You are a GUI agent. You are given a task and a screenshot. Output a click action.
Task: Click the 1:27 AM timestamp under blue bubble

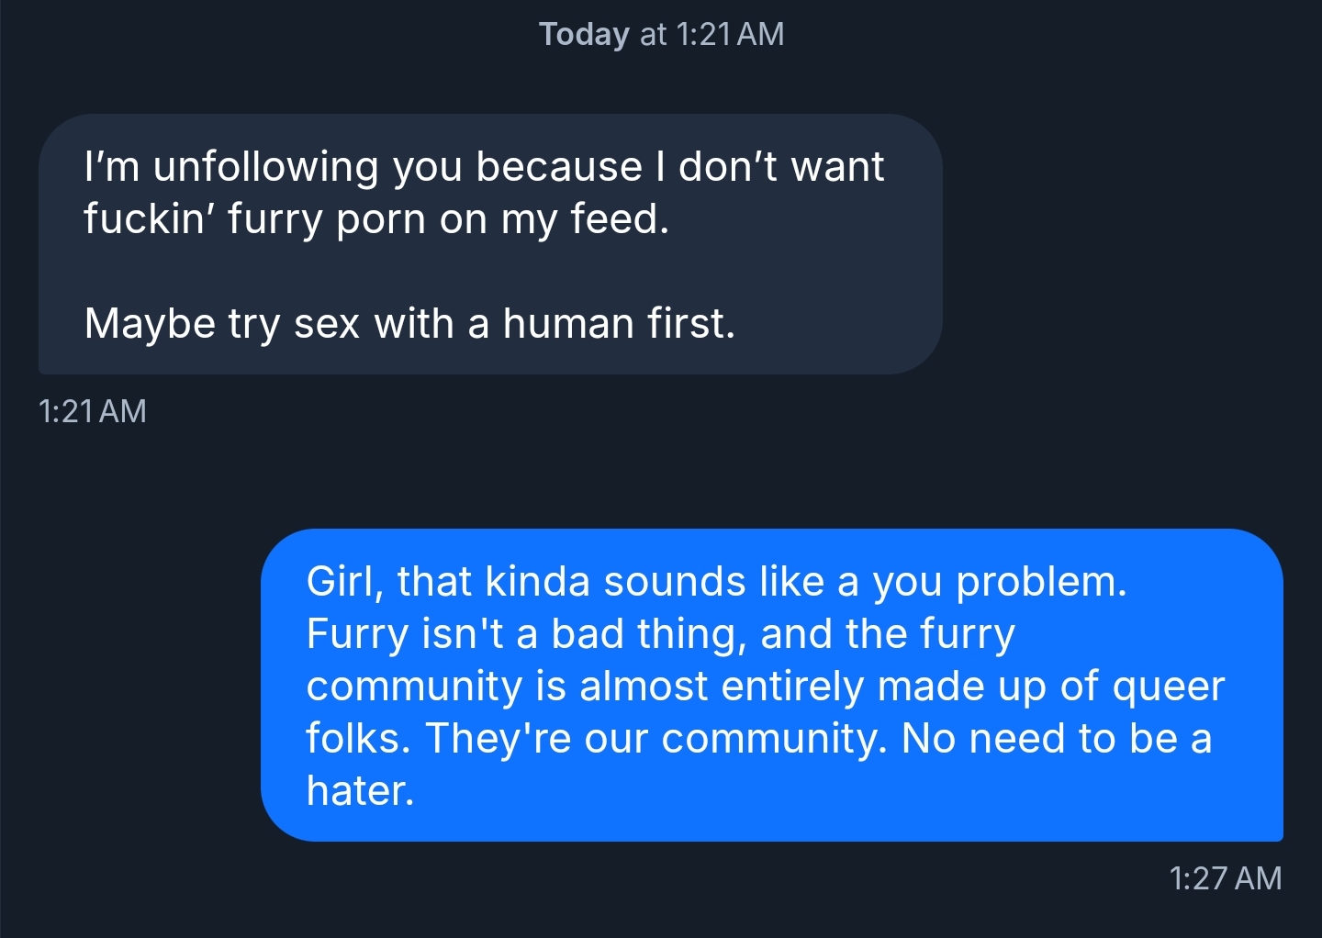pyautogui.click(x=1225, y=878)
